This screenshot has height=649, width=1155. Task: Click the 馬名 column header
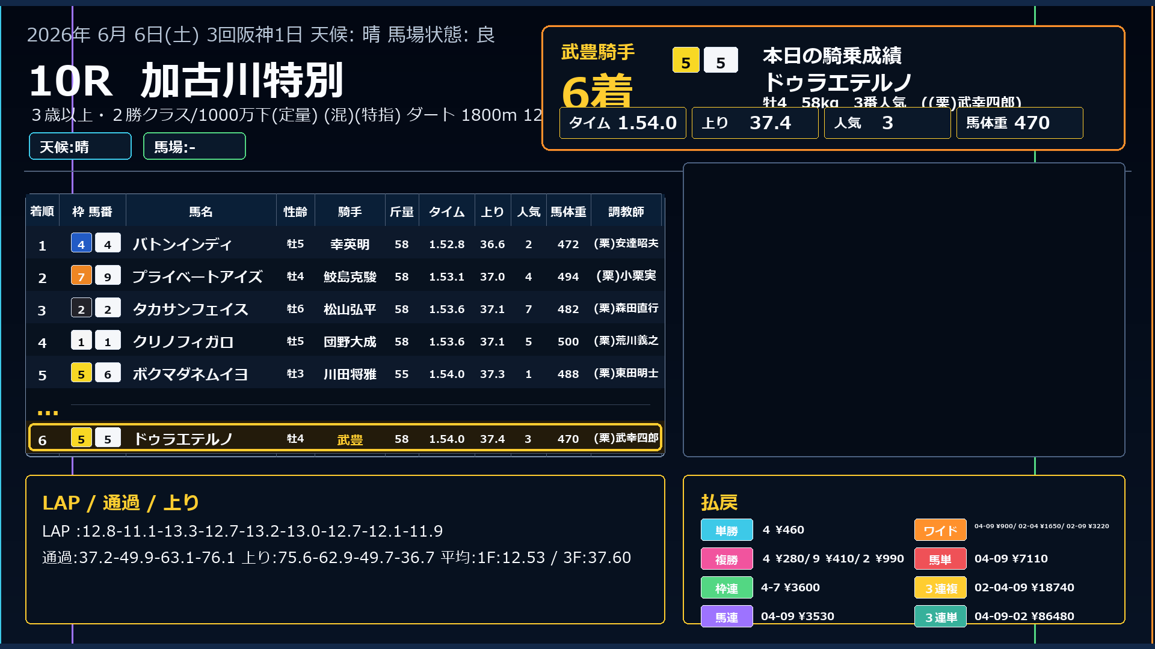(x=201, y=211)
